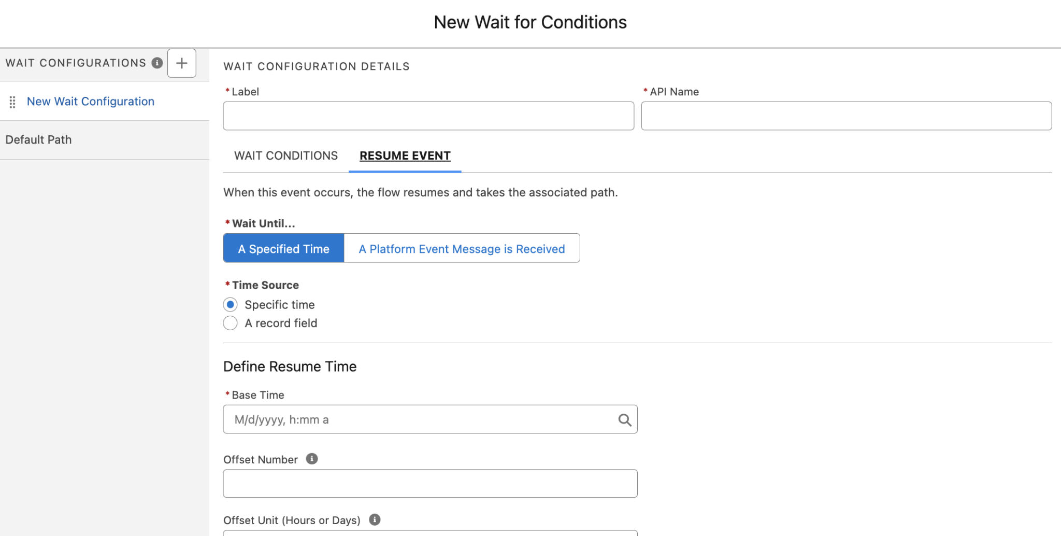
Task: Select Default Path in the left panel
Action: [x=38, y=139]
